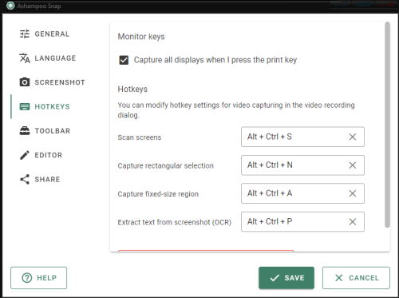Click the Share network icon
This screenshot has height=298, width=399.
25,179
